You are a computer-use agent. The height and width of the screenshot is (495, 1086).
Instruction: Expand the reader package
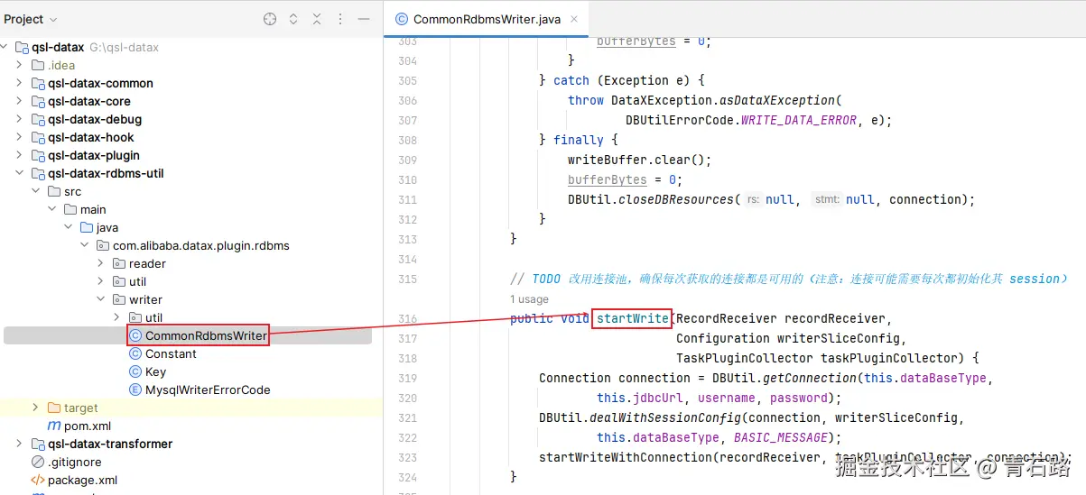(x=101, y=263)
